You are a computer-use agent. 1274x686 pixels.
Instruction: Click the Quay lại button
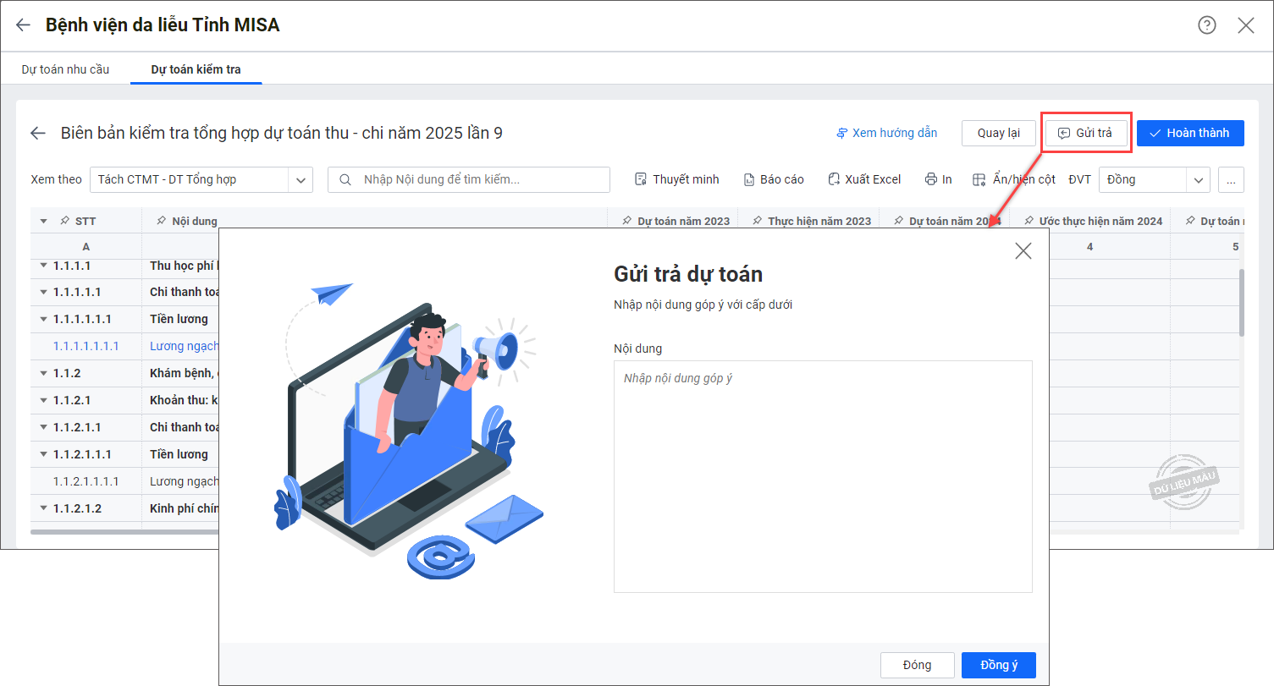(999, 133)
